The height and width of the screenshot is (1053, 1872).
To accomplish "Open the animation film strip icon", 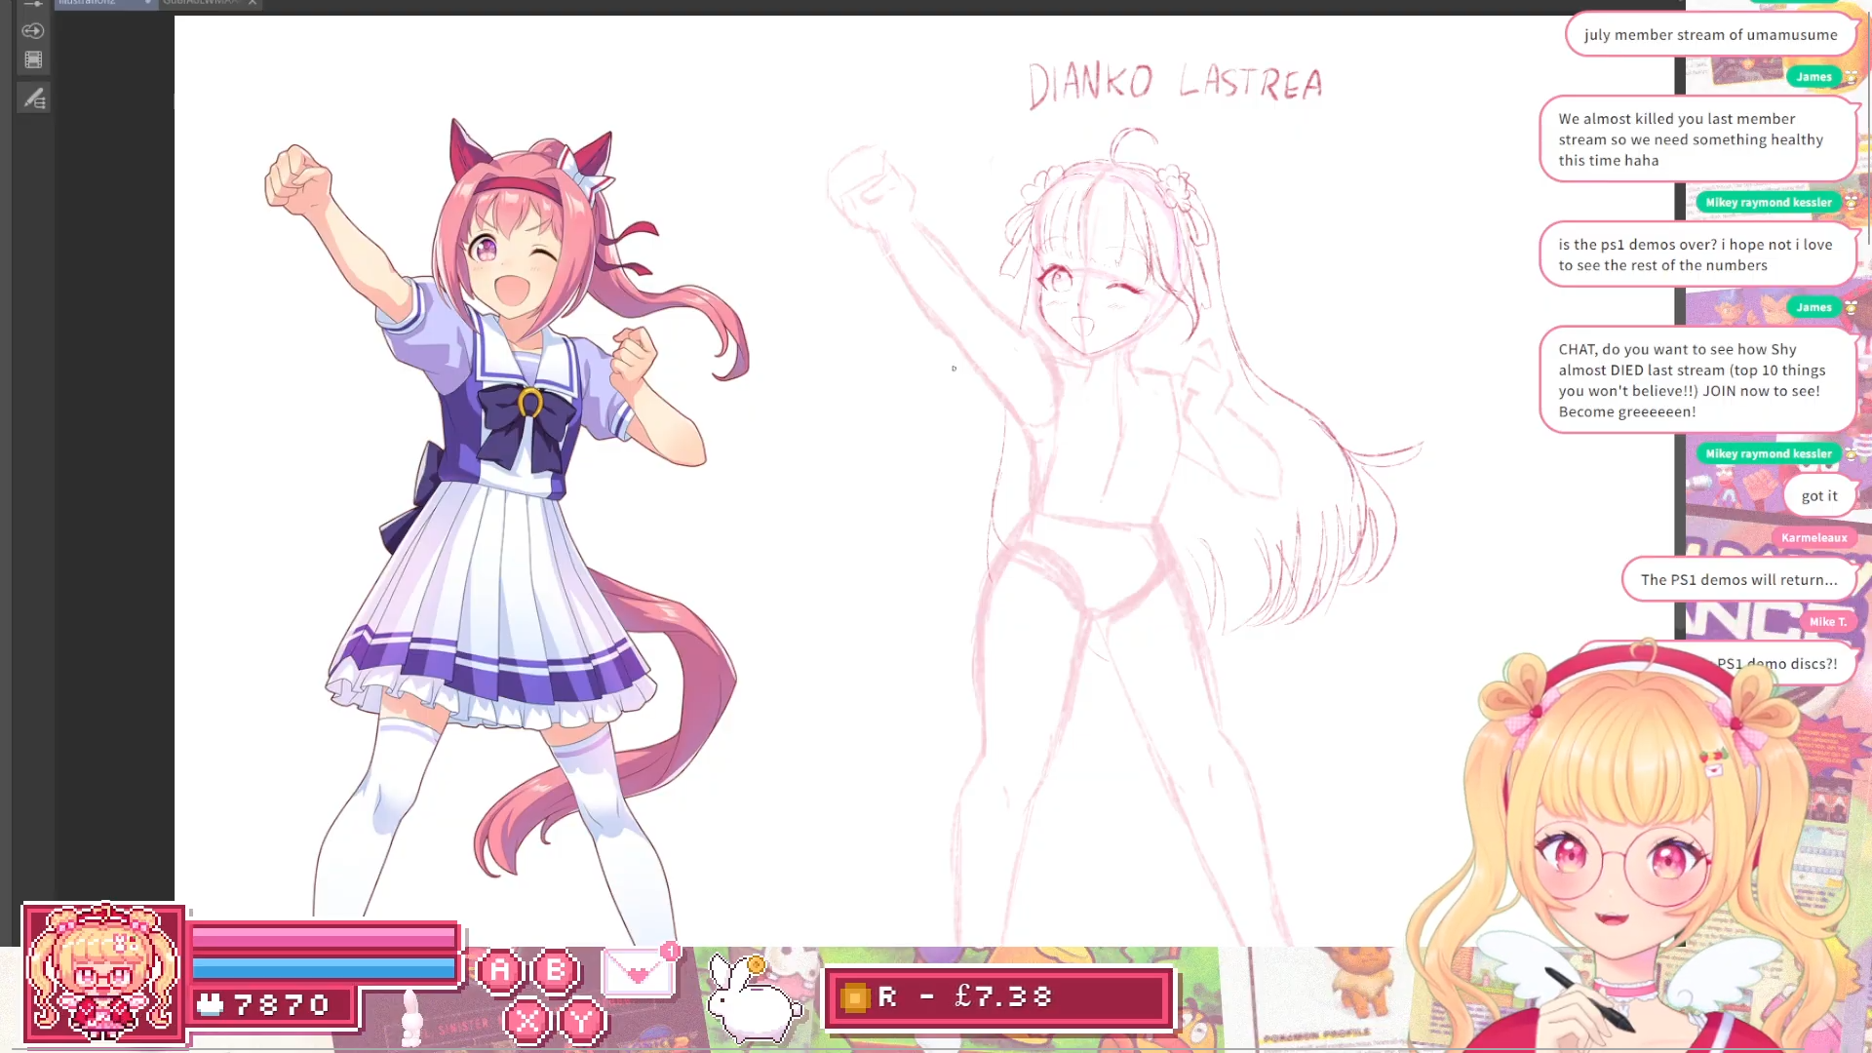I will coord(33,60).
